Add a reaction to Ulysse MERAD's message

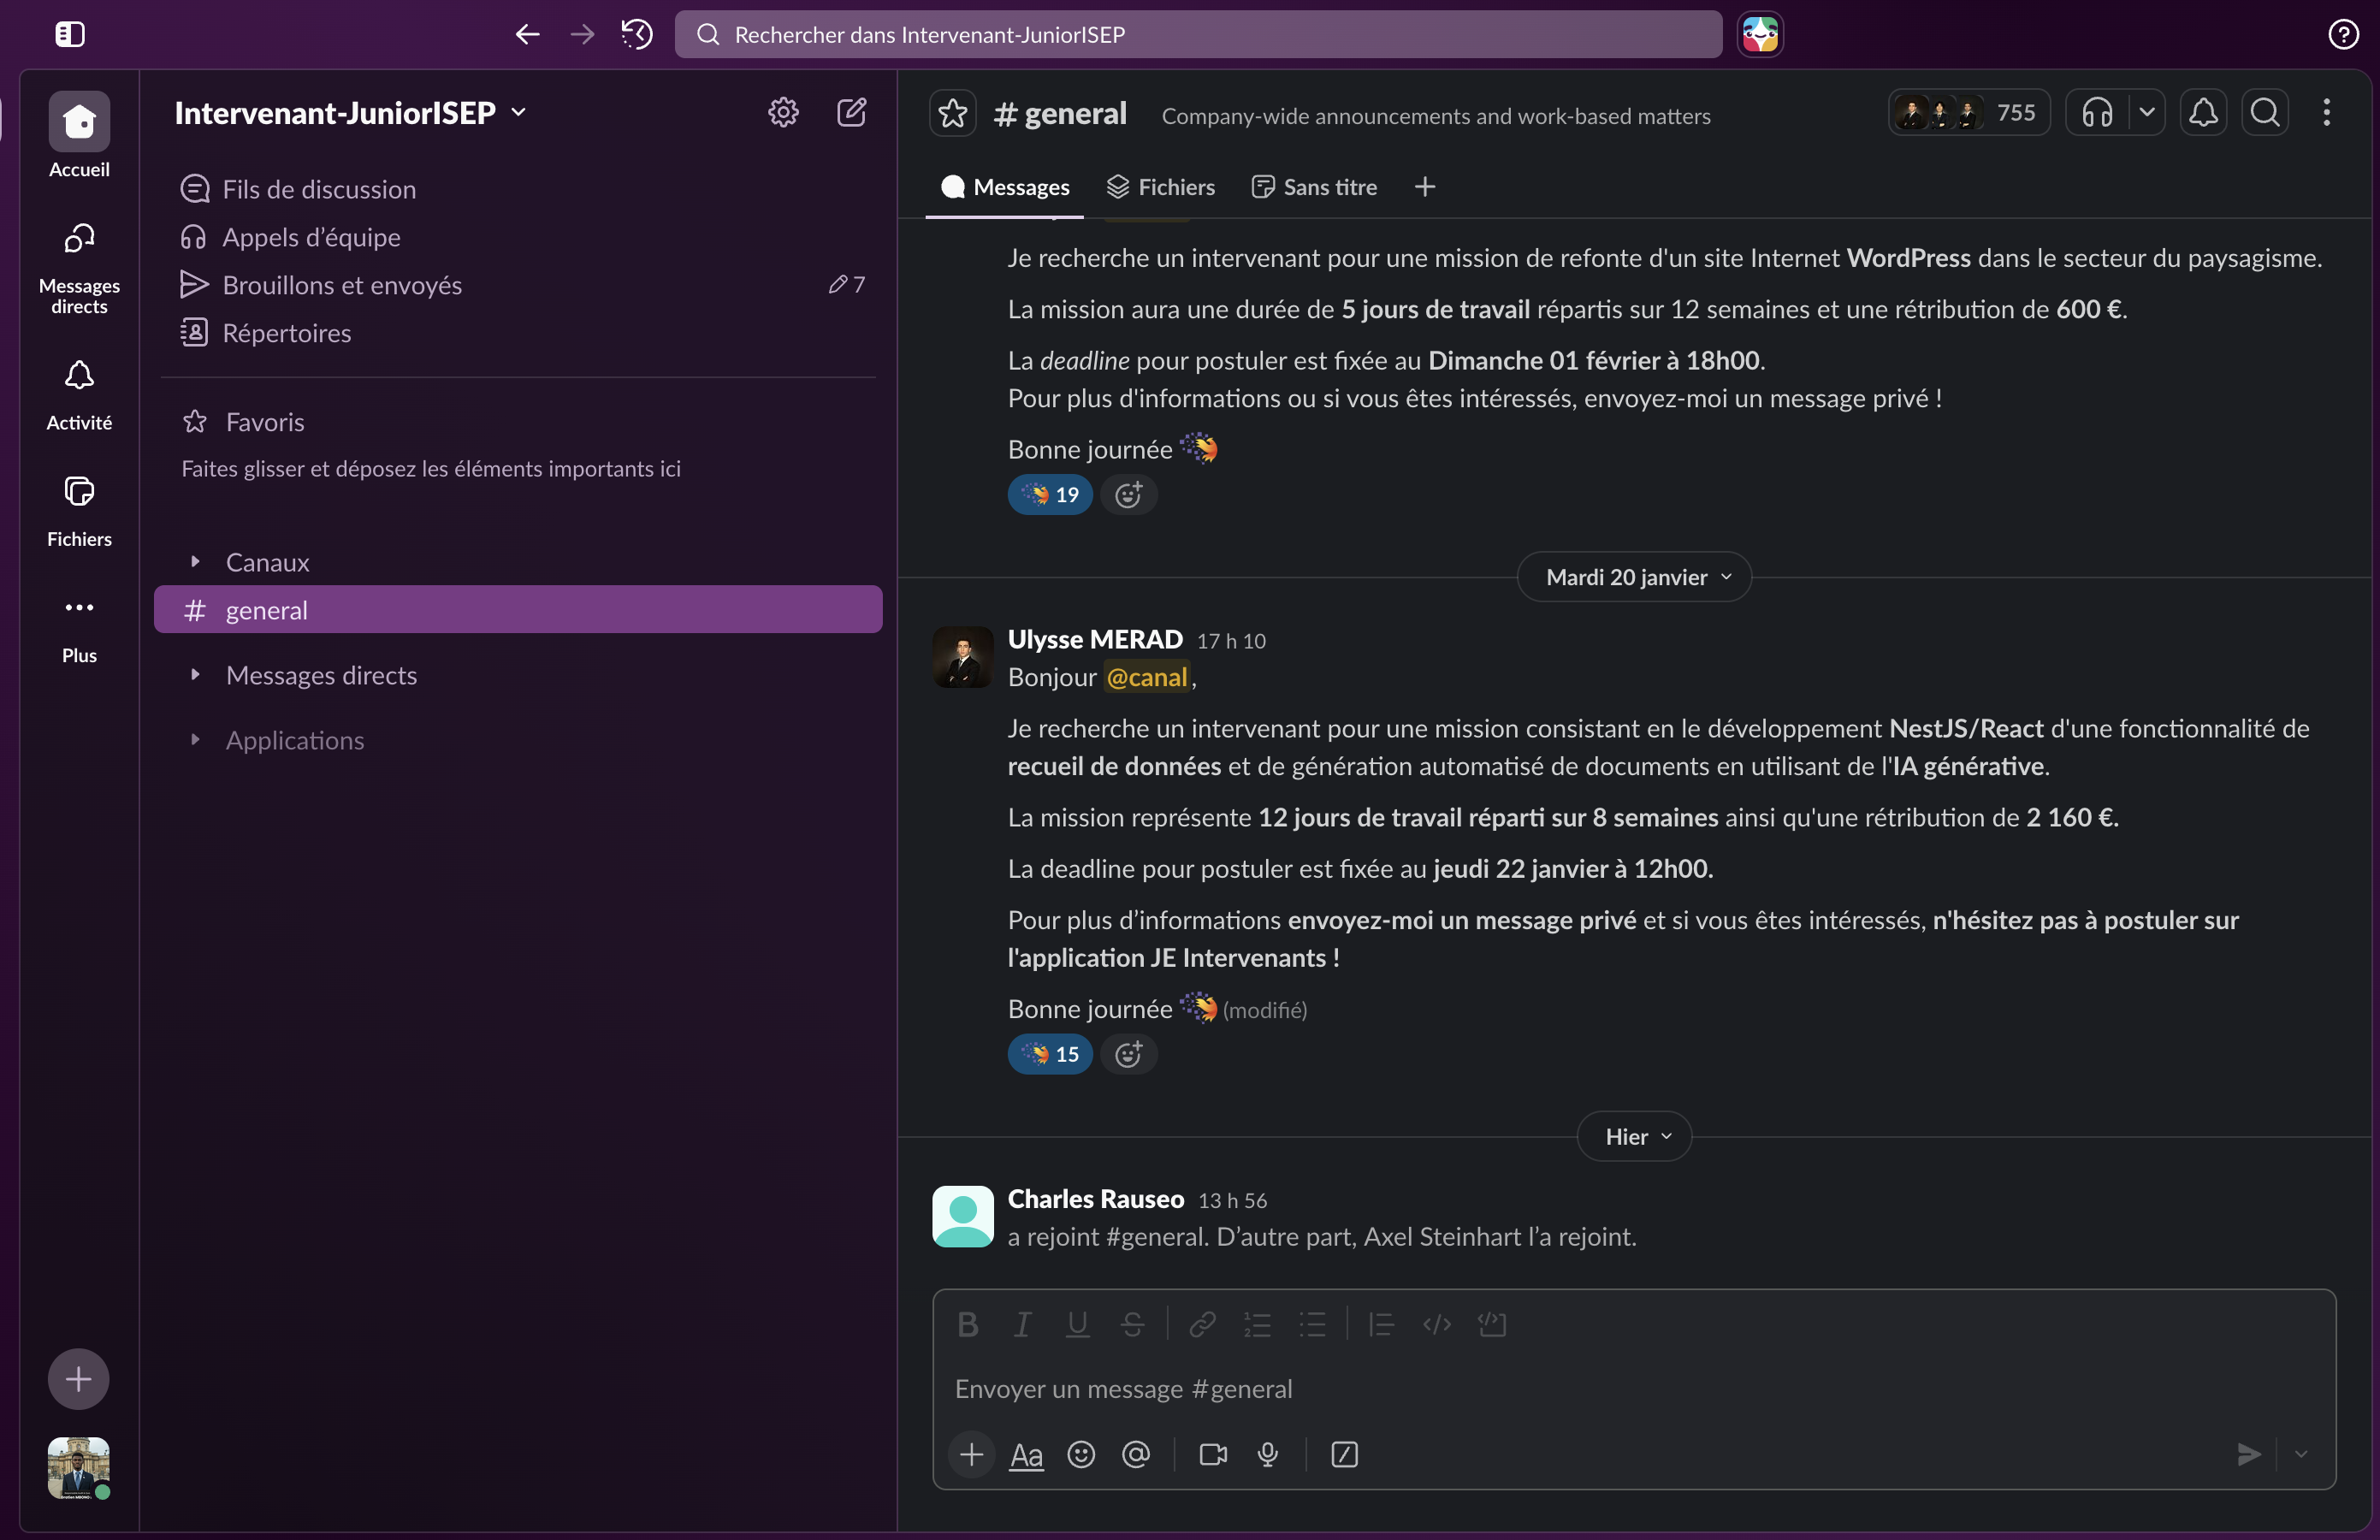[x=1129, y=1053]
